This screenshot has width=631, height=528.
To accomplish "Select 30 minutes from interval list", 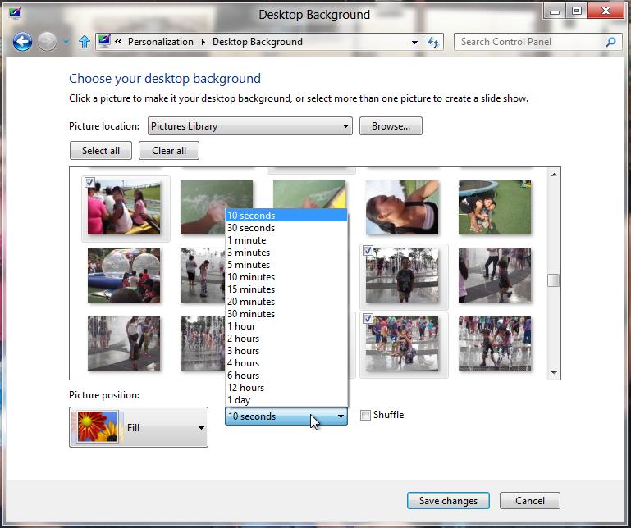I will 251,314.
